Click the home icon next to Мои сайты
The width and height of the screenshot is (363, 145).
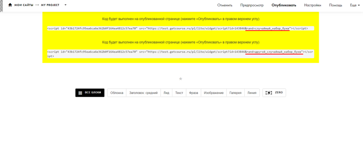click(x=10, y=5)
